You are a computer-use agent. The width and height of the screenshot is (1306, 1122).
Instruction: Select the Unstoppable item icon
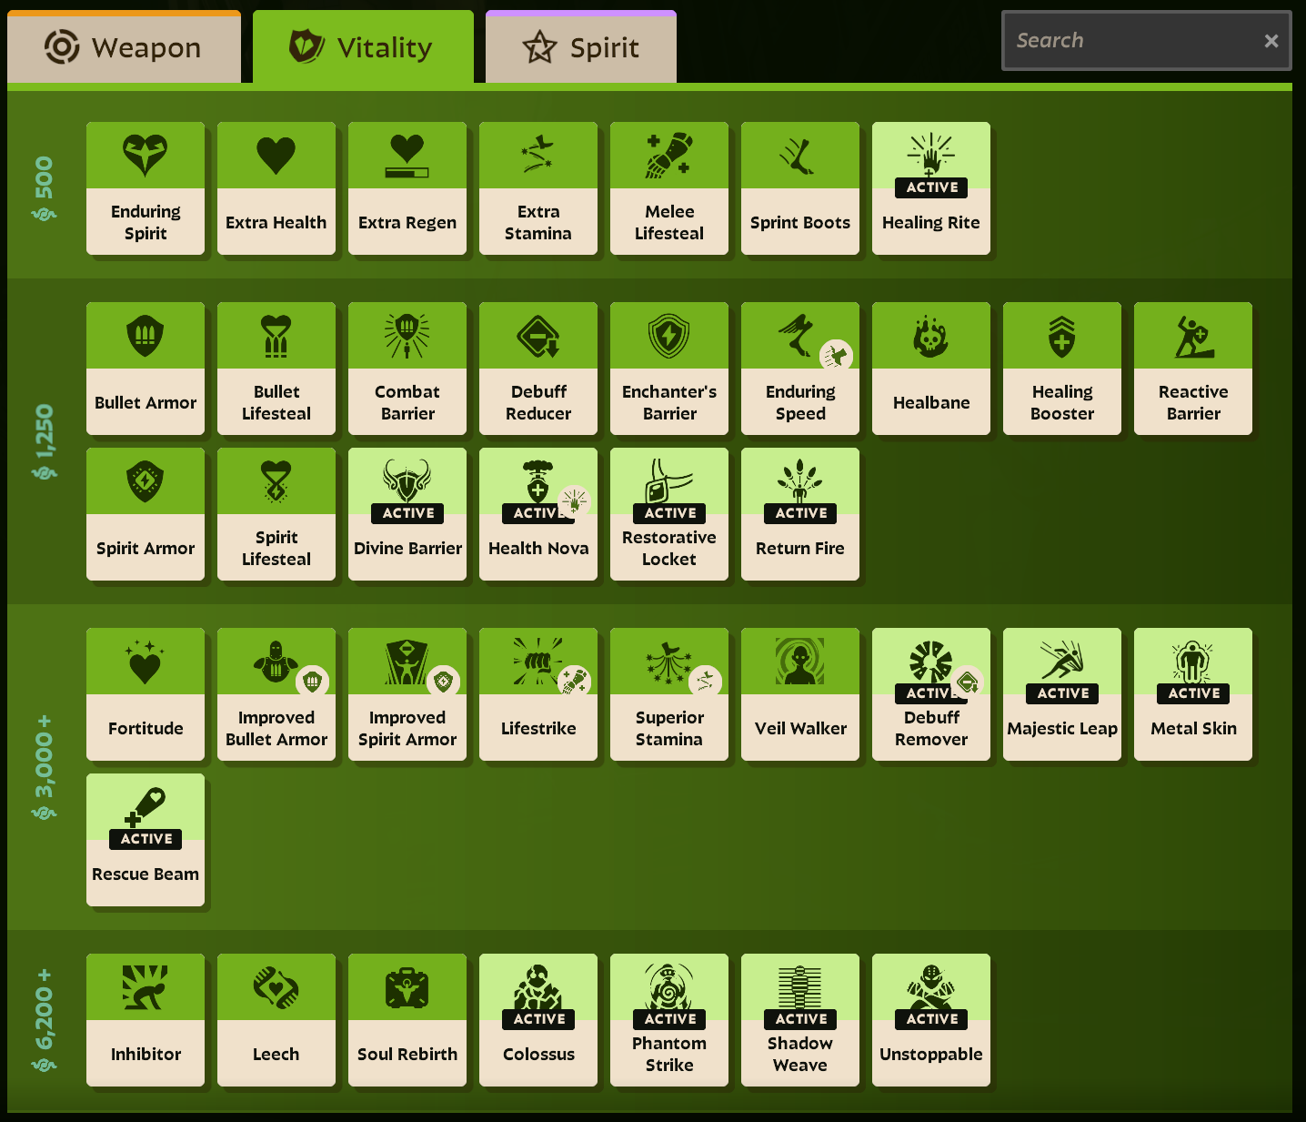coord(930,987)
